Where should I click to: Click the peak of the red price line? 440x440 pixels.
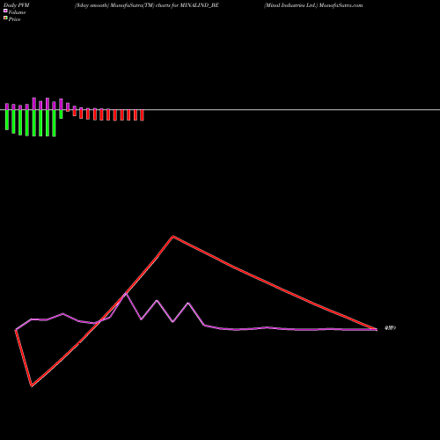tap(173, 236)
